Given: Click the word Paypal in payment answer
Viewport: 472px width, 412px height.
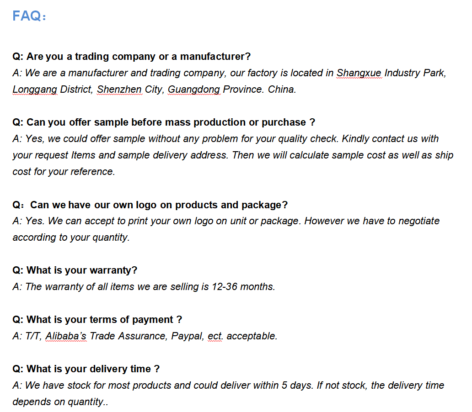Looking at the screenshot, I should pos(187,336).
